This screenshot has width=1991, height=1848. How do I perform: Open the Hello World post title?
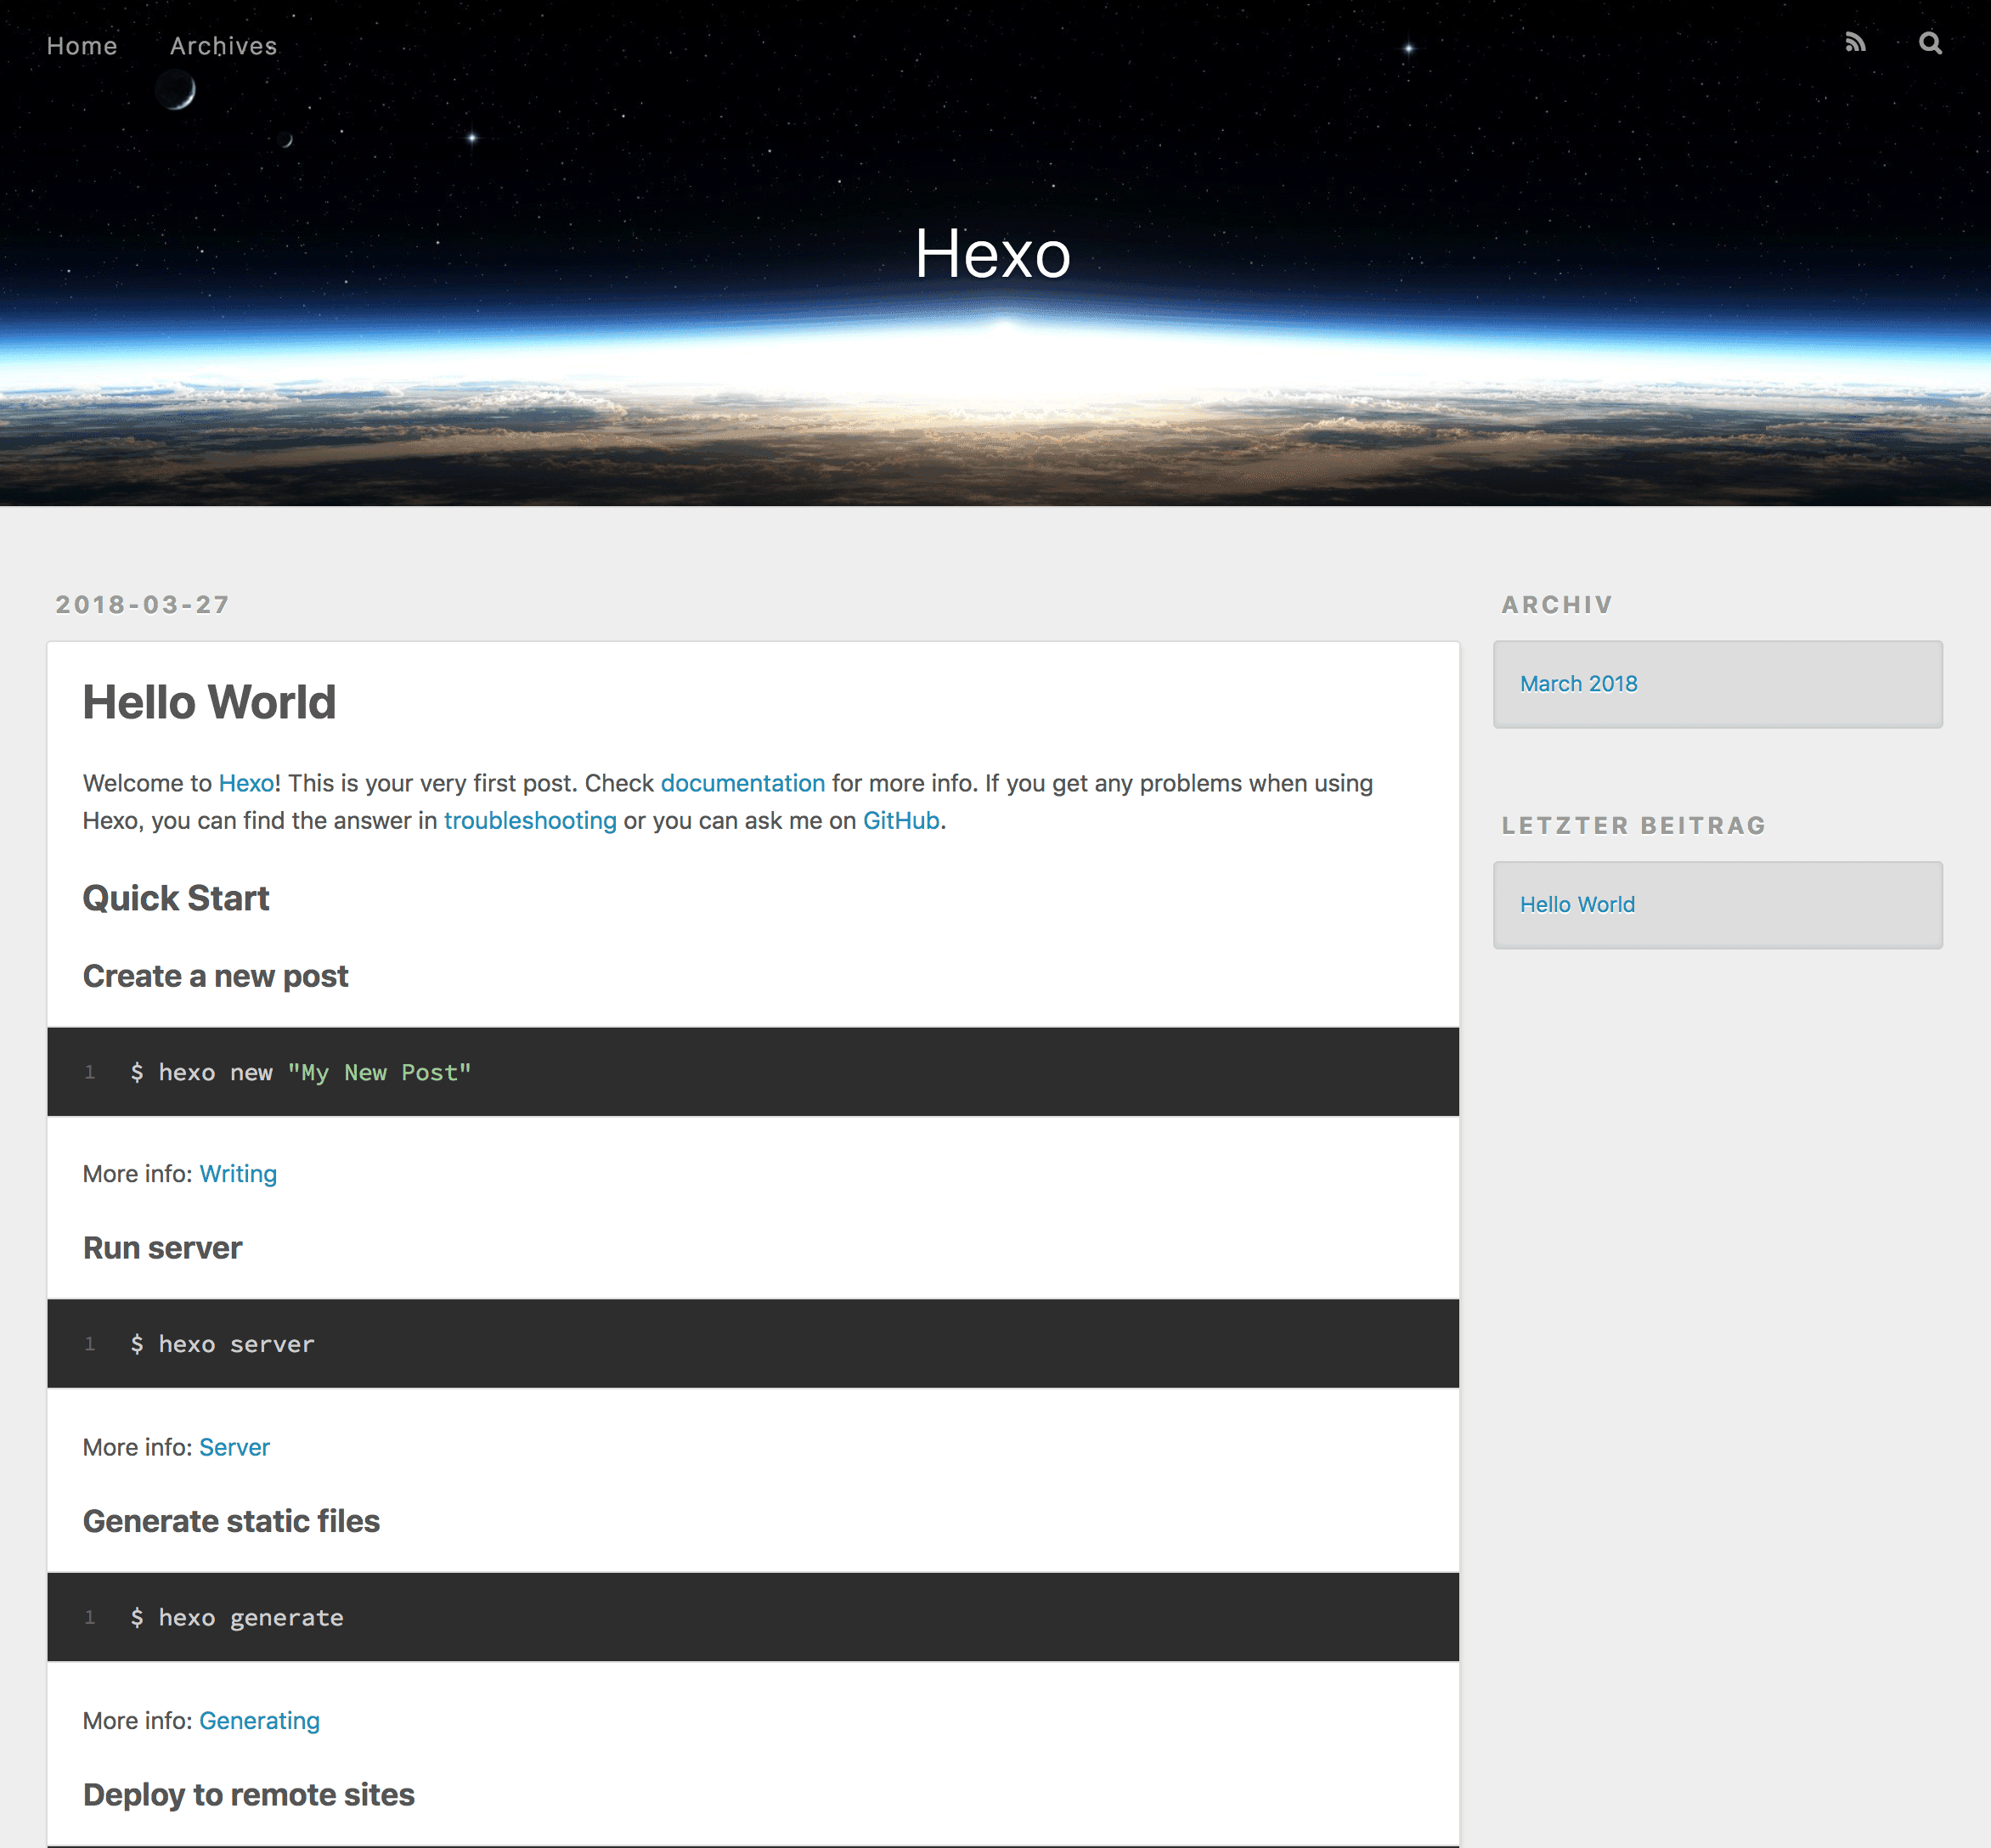point(209,702)
